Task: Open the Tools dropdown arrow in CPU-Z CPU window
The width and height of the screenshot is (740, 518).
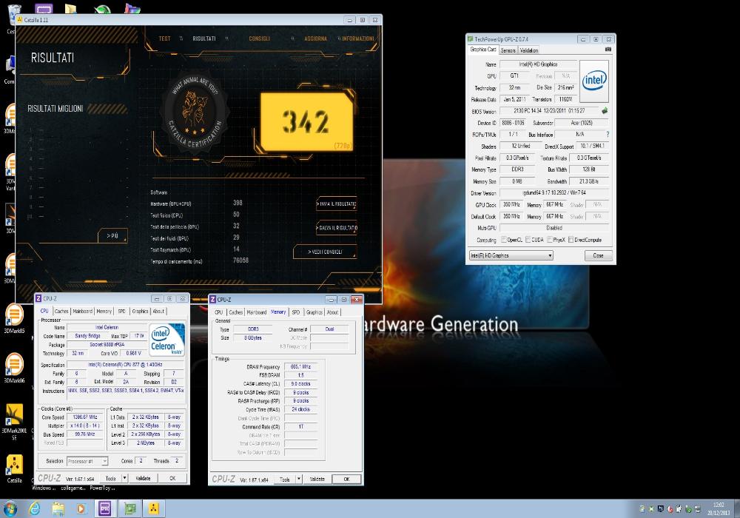Action: coord(125,478)
